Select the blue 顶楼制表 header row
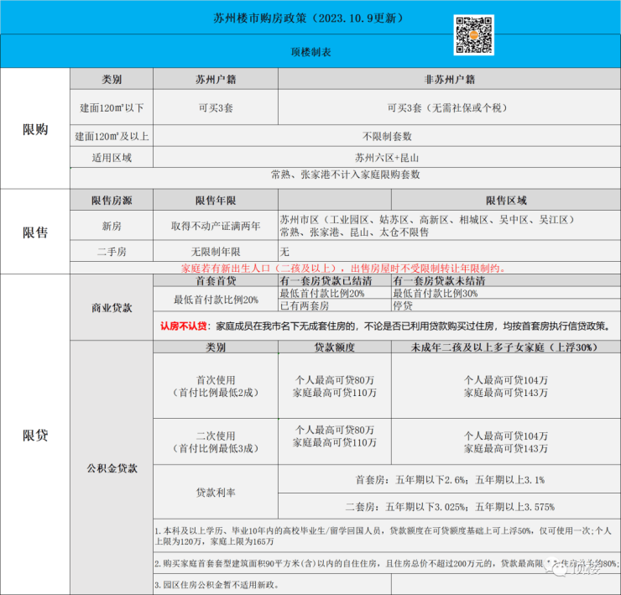The width and height of the screenshot is (621, 595). pyautogui.click(x=310, y=52)
